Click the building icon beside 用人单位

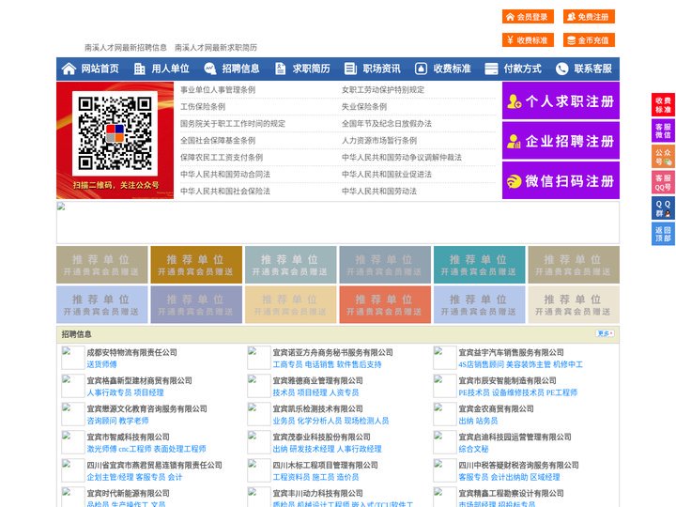point(139,69)
